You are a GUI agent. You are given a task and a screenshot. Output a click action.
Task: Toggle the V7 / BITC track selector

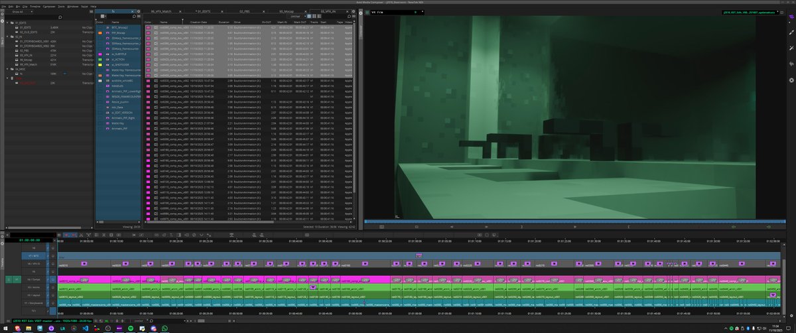click(x=34, y=255)
